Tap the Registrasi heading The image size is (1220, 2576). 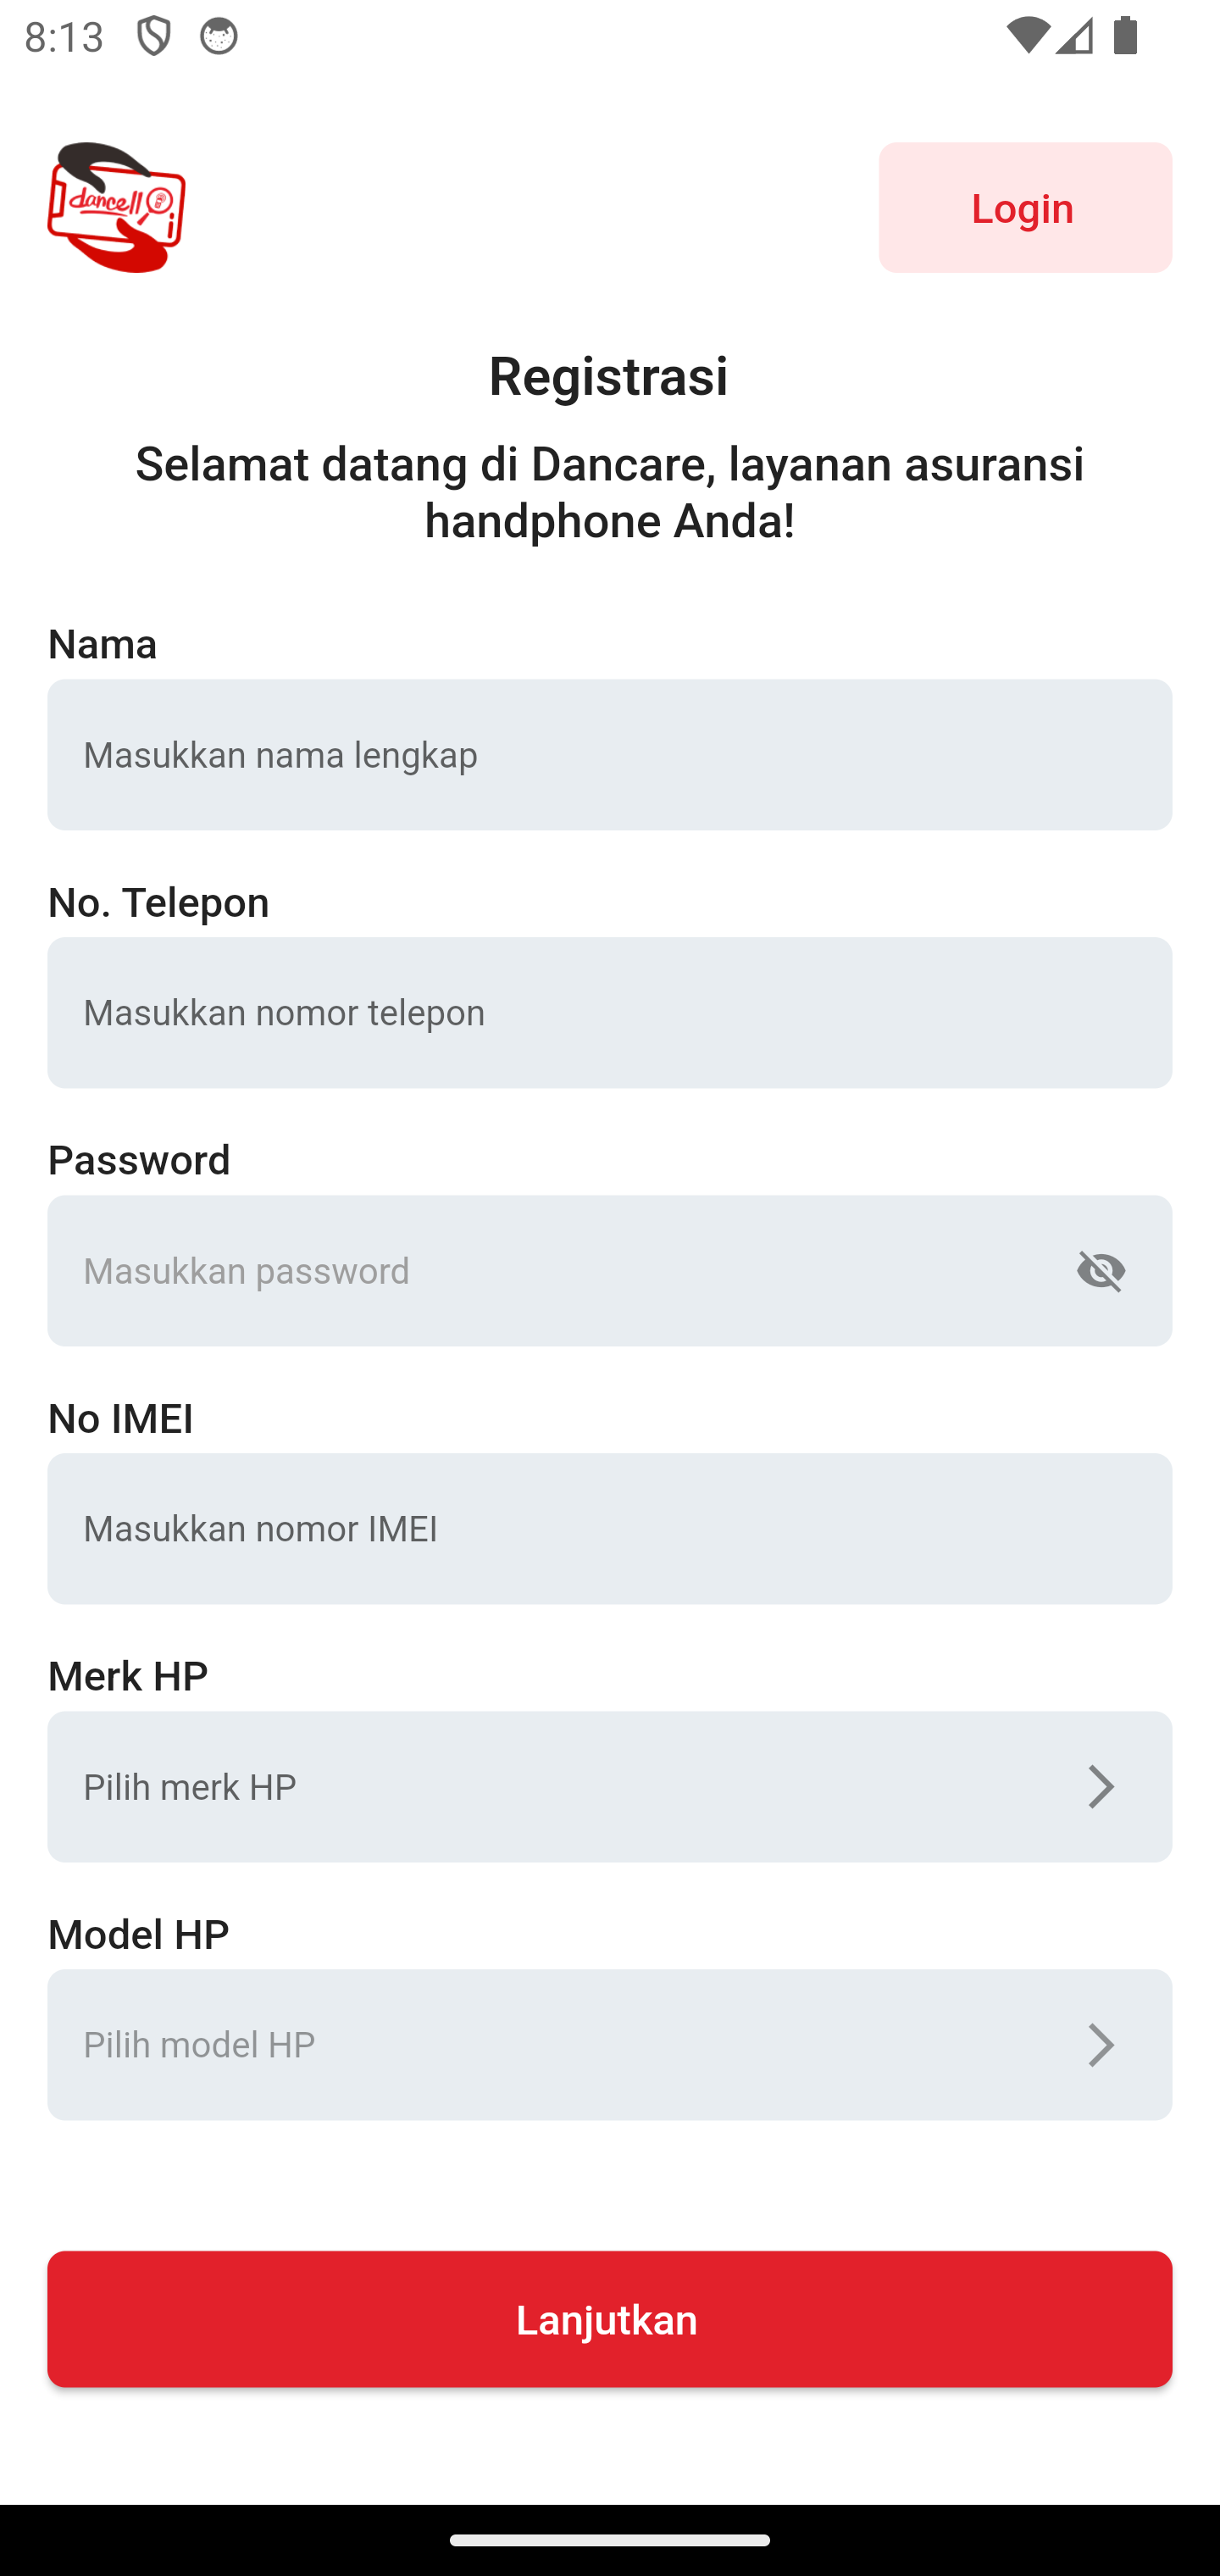click(609, 376)
